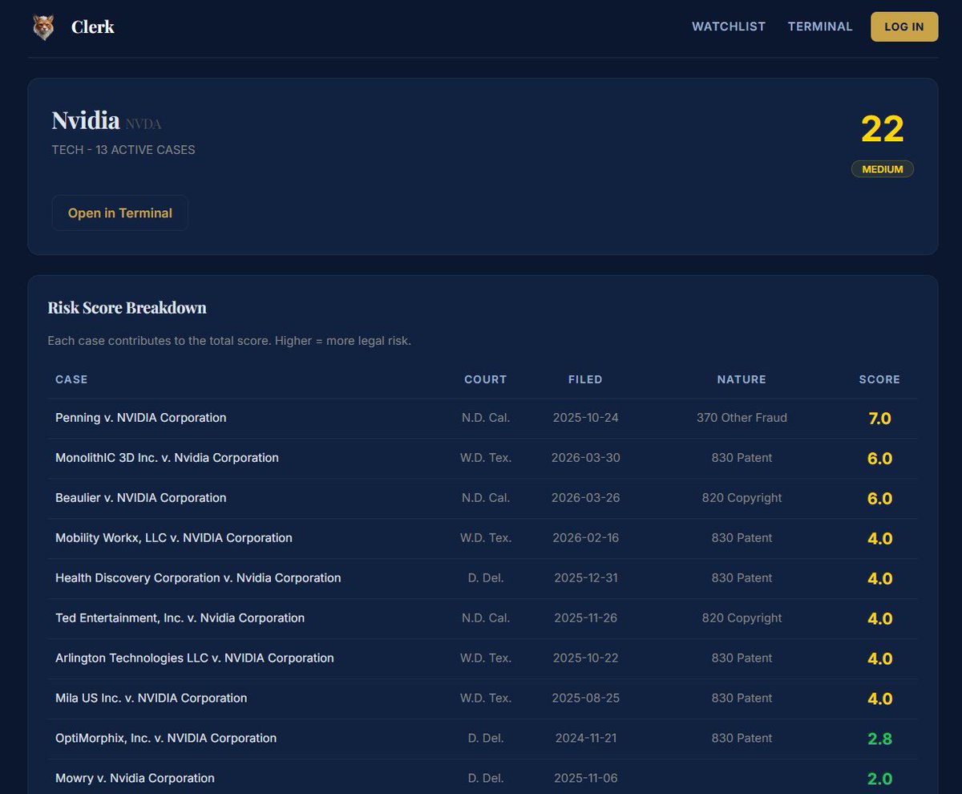The image size is (962, 794).
Task: Open Beaulier v. NVIDIA Corporation case
Action: coord(141,498)
